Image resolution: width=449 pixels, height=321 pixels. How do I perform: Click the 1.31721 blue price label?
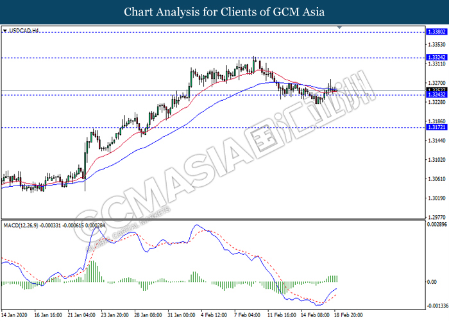pyautogui.click(x=436, y=127)
